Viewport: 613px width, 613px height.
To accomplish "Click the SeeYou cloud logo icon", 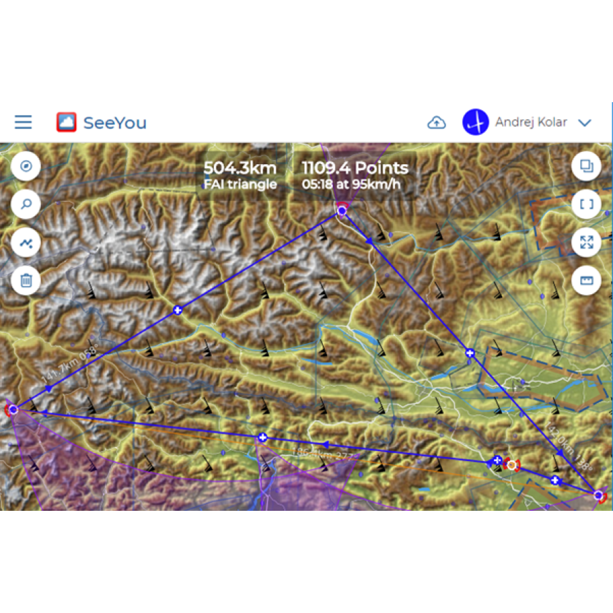I will coord(67,122).
